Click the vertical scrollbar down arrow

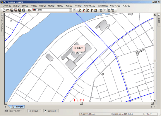click(x=155, y=101)
